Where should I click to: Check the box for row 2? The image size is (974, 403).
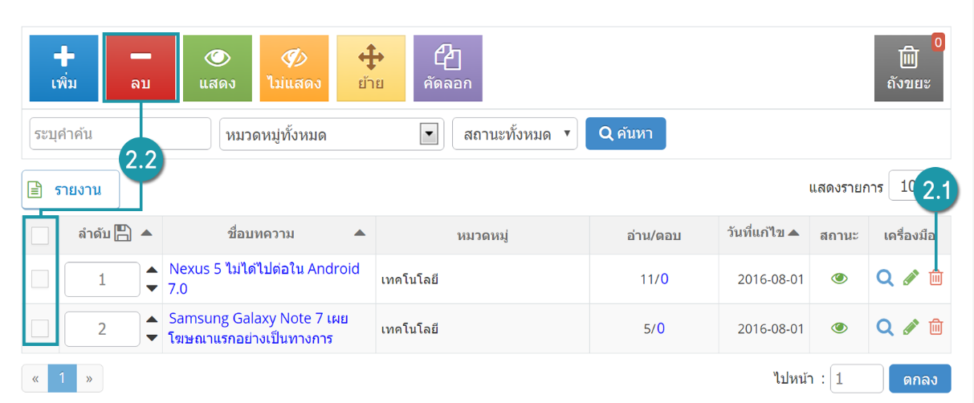tap(40, 328)
